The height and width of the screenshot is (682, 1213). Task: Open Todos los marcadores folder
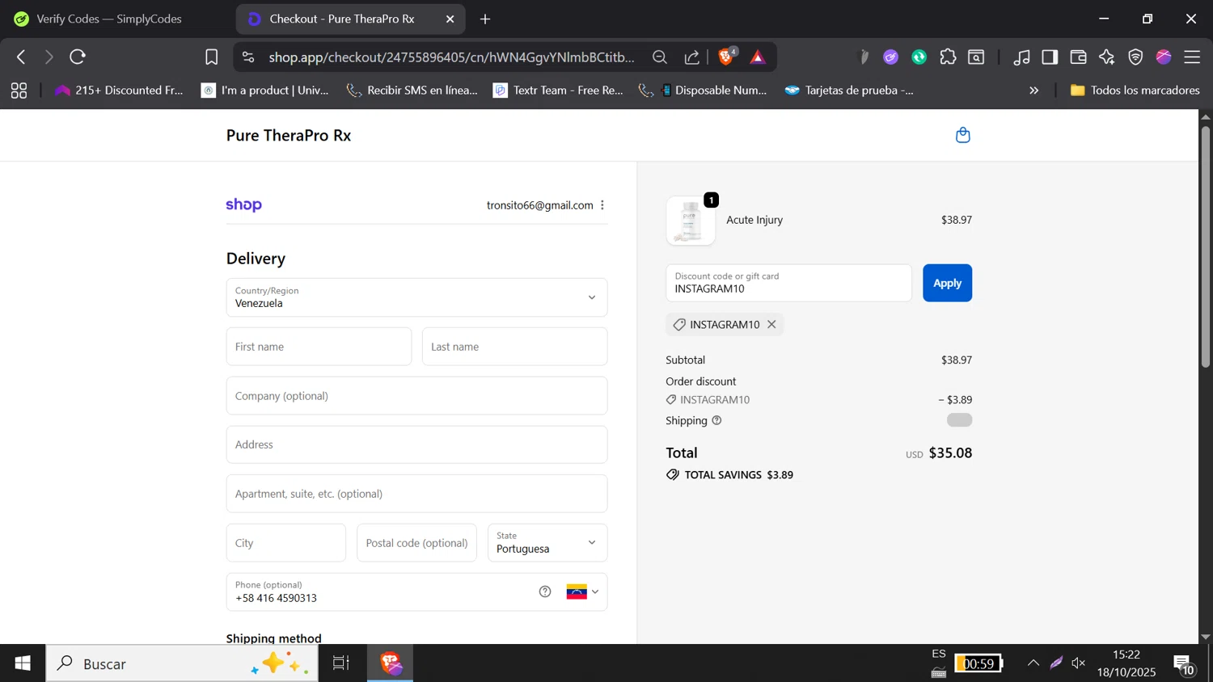pos(1135,91)
